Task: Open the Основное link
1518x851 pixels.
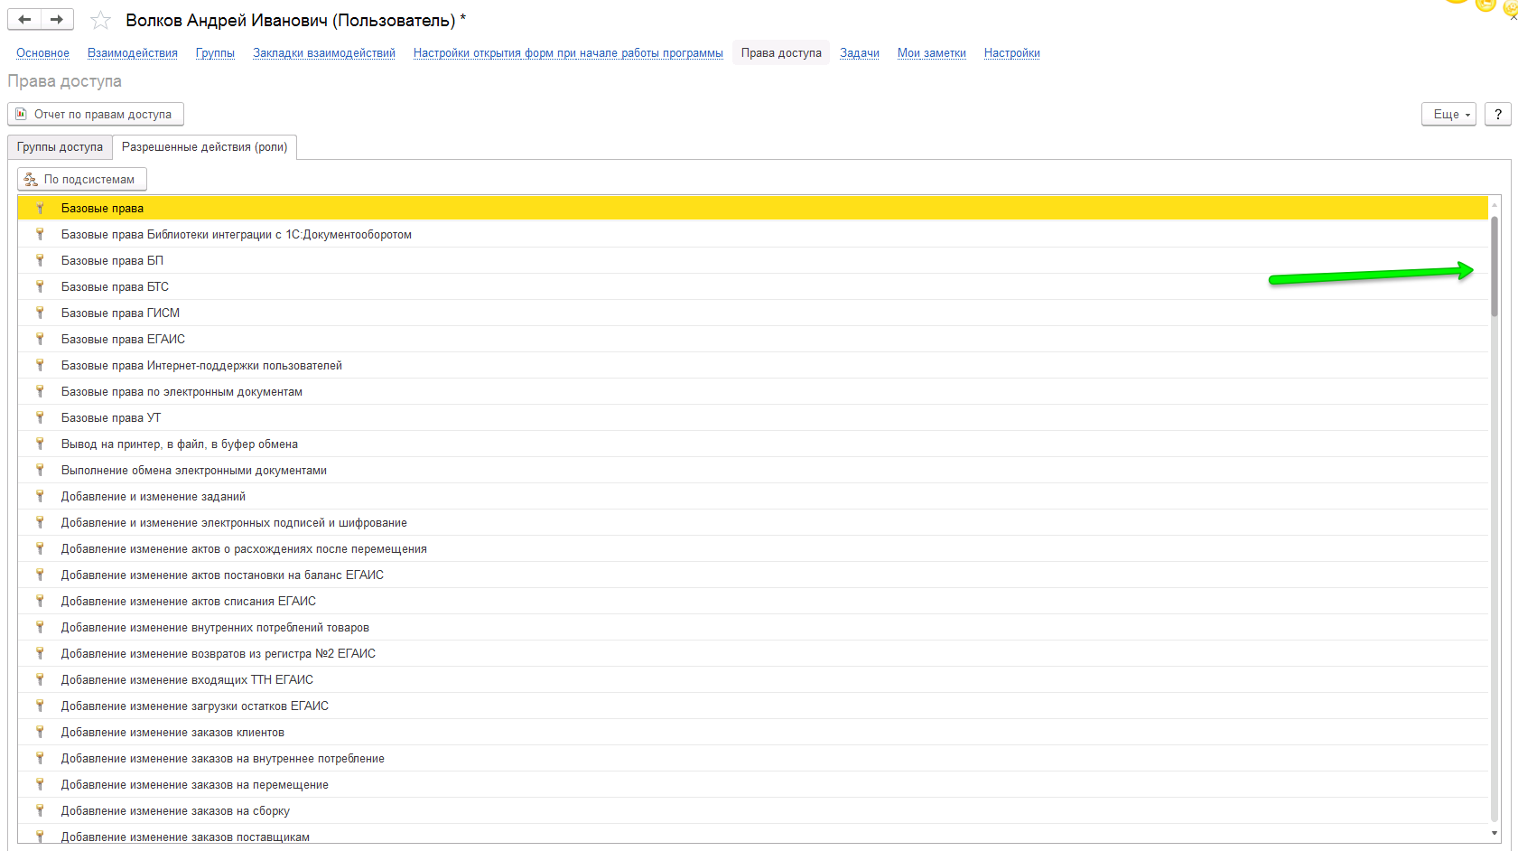Action: pyautogui.click(x=42, y=53)
